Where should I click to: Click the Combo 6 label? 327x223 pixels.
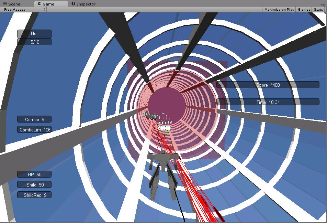click(x=34, y=119)
